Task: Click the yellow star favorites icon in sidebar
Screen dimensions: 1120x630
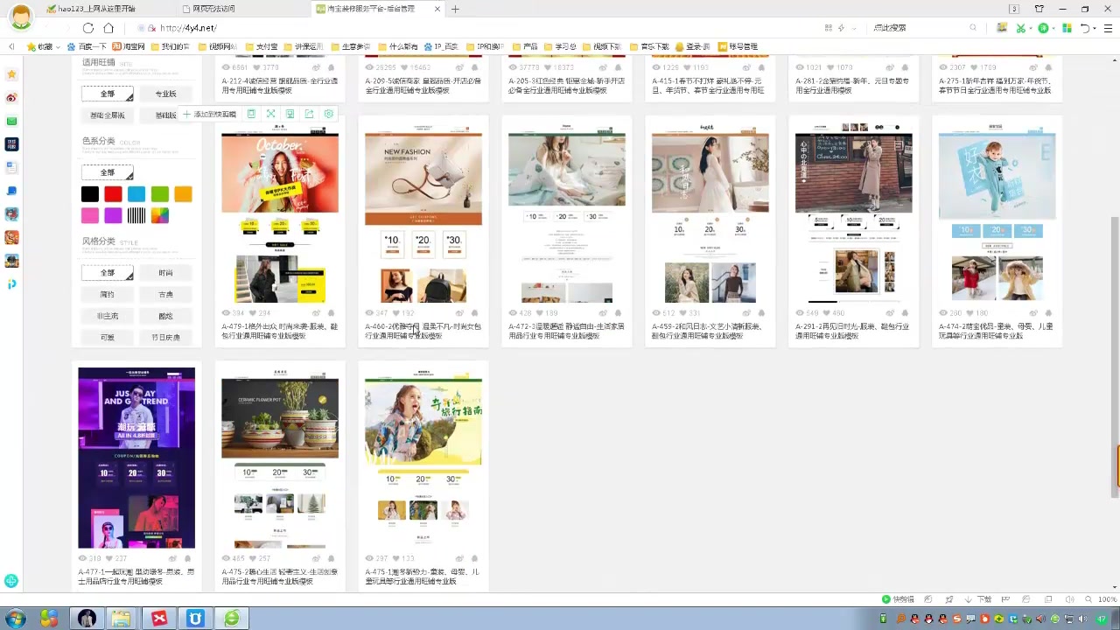Action: click(x=11, y=73)
